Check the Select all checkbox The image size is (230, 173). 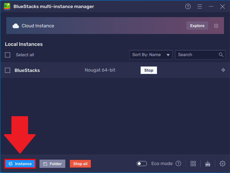7,55
